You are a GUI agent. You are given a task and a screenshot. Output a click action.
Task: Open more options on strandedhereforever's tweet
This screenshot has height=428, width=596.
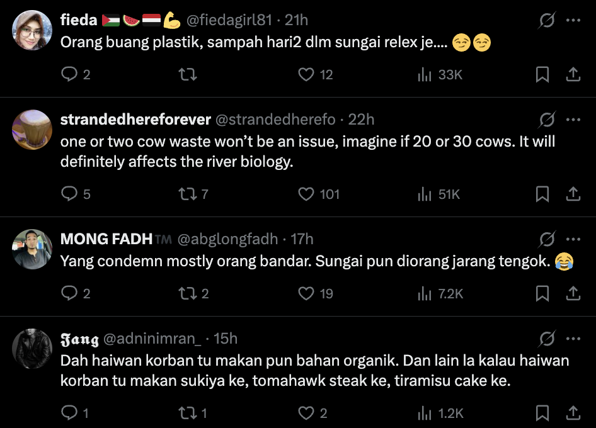pyautogui.click(x=573, y=120)
